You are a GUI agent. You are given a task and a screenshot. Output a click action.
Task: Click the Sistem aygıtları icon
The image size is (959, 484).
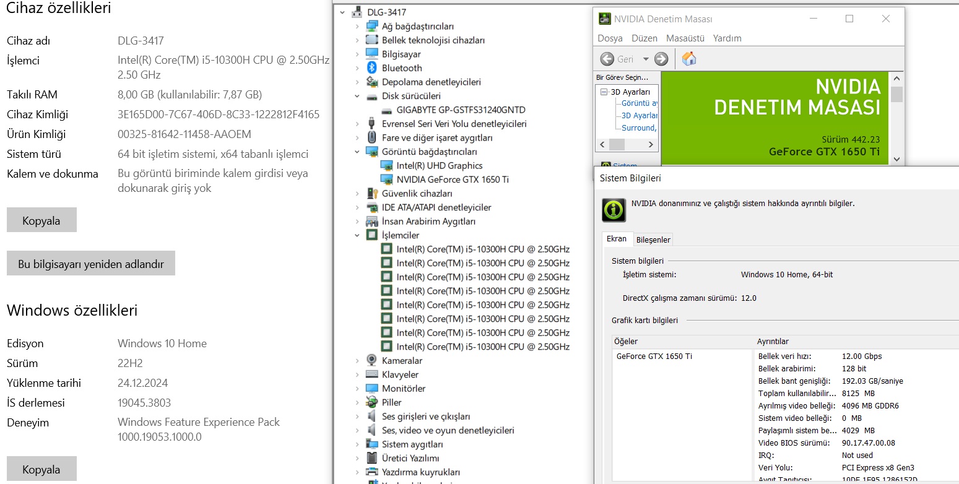[x=371, y=444]
